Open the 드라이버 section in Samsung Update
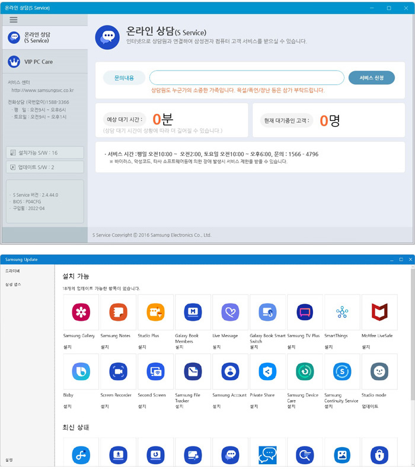This screenshot has width=415, height=469. [13, 271]
